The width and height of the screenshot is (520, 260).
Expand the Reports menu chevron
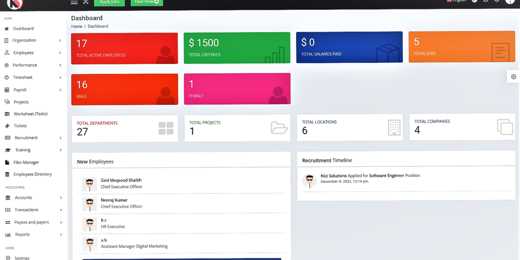61,234
